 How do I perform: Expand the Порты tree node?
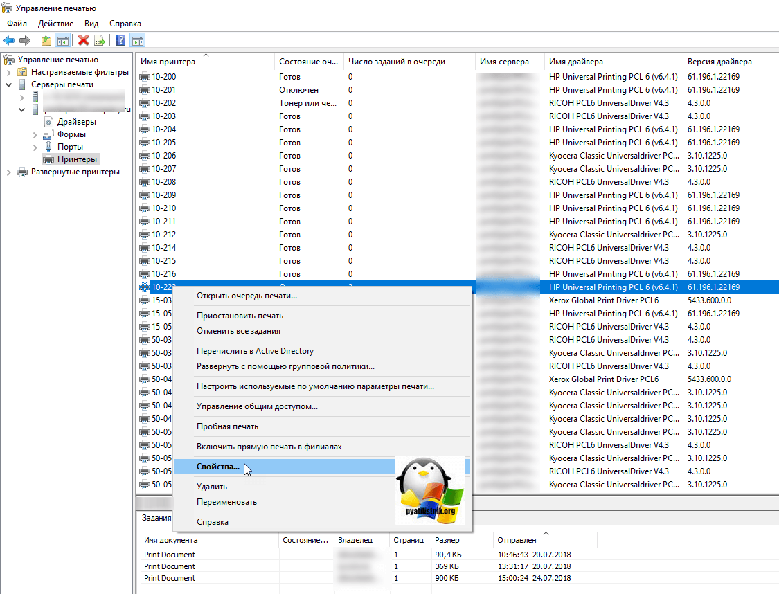point(35,147)
